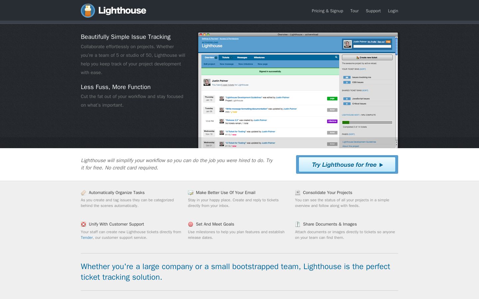
Task: Click the Automatically Organize Tasks tag icon
Action: click(x=83, y=193)
